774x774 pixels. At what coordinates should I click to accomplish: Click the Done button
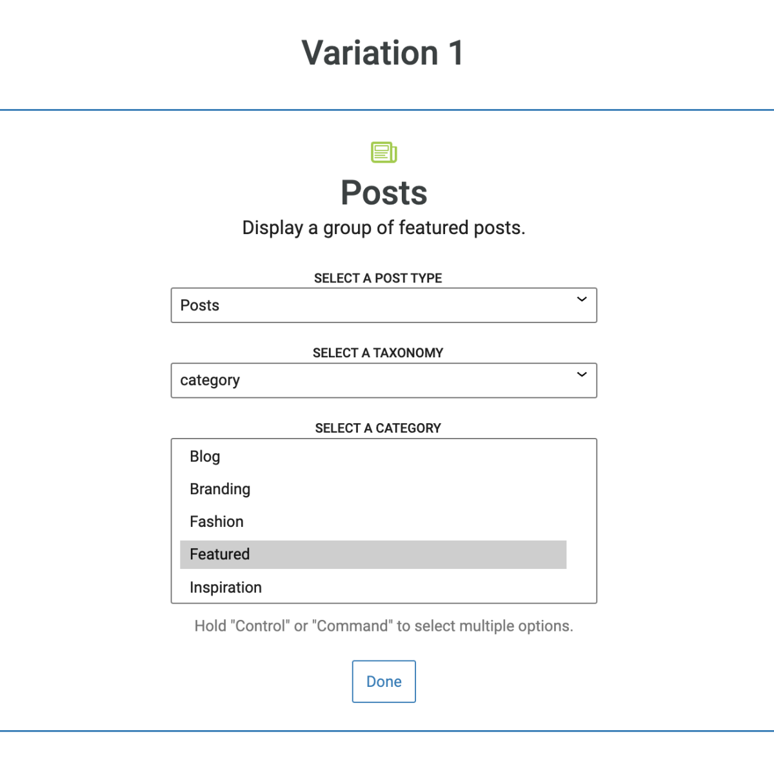[x=384, y=681]
